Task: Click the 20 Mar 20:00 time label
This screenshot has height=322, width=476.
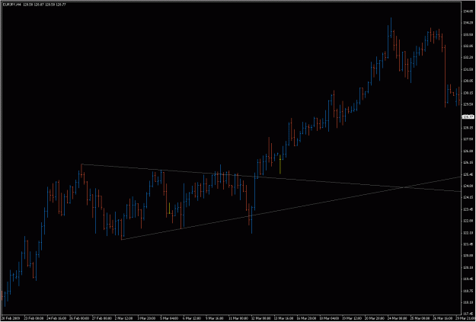Action: click(x=374, y=319)
